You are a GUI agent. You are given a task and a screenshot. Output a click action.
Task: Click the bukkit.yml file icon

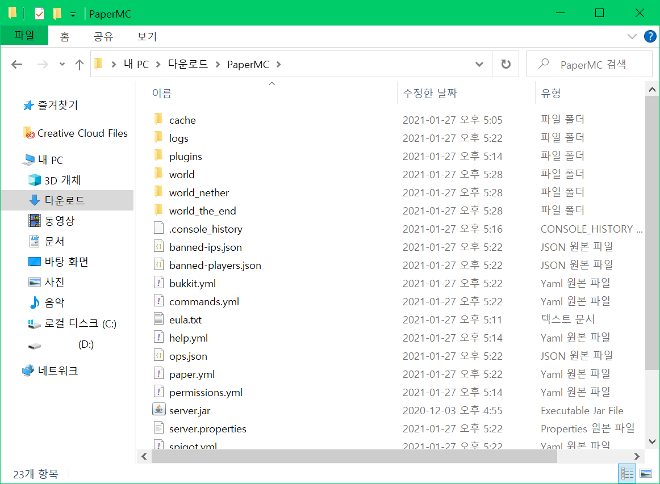158,283
